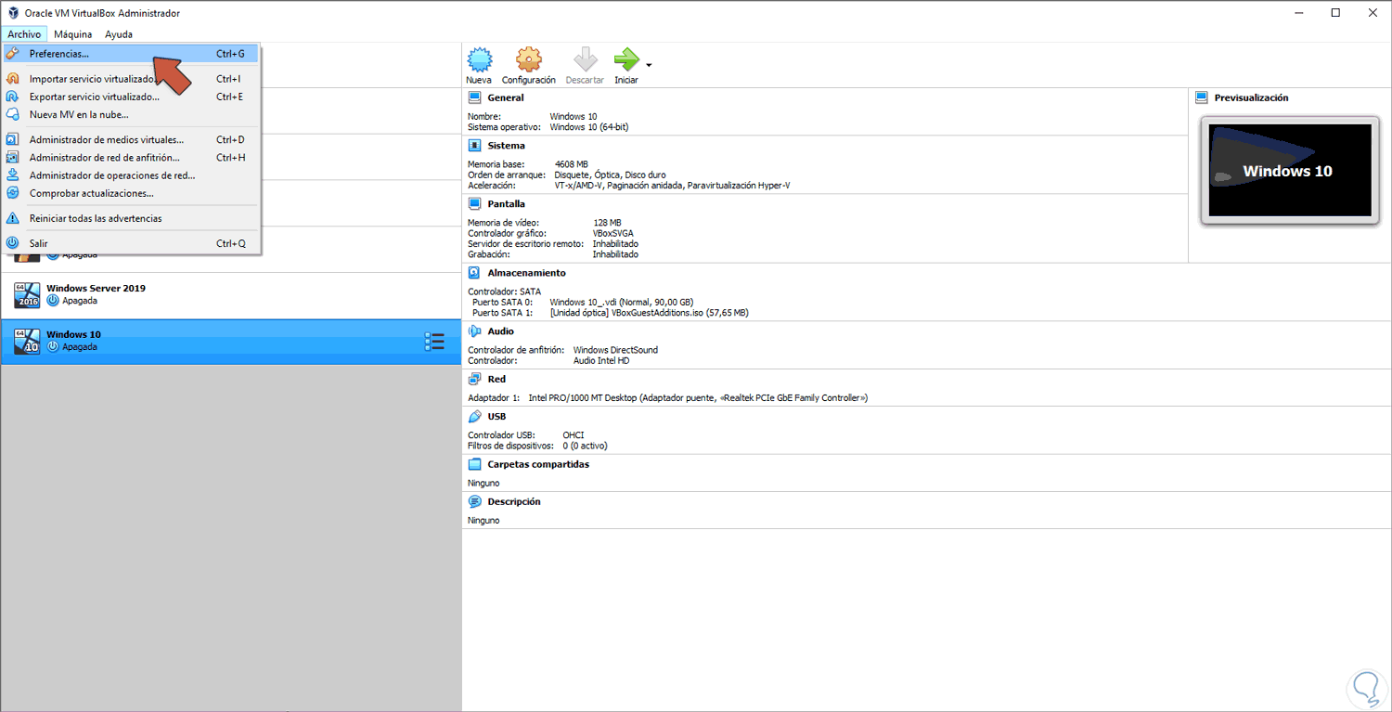The height and width of the screenshot is (712, 1392).
Task: Click the USB section icon
Action: (x=474, y=417)
